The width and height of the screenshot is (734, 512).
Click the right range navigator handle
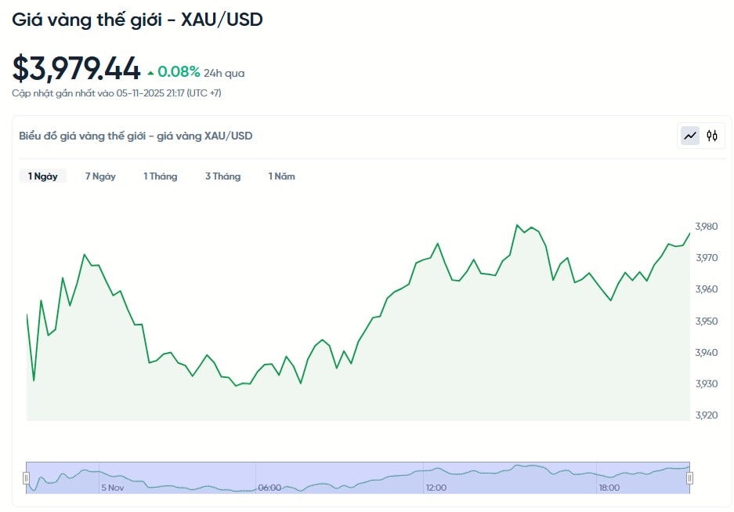coord(690,478)
